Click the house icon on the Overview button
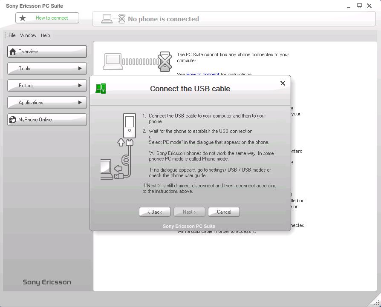The height and width of the screenshot is (307, 381). click(x=13, y=52)
